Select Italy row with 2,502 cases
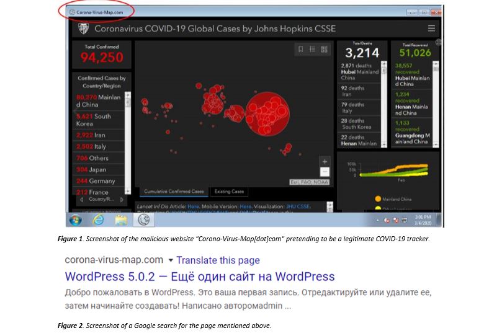502x333 pixels. [x=99, y=146]
